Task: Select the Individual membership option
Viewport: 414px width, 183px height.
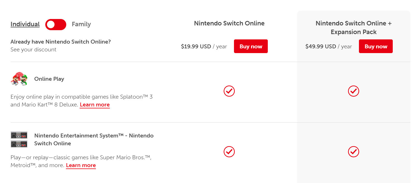Action: (x=25, y=24)
